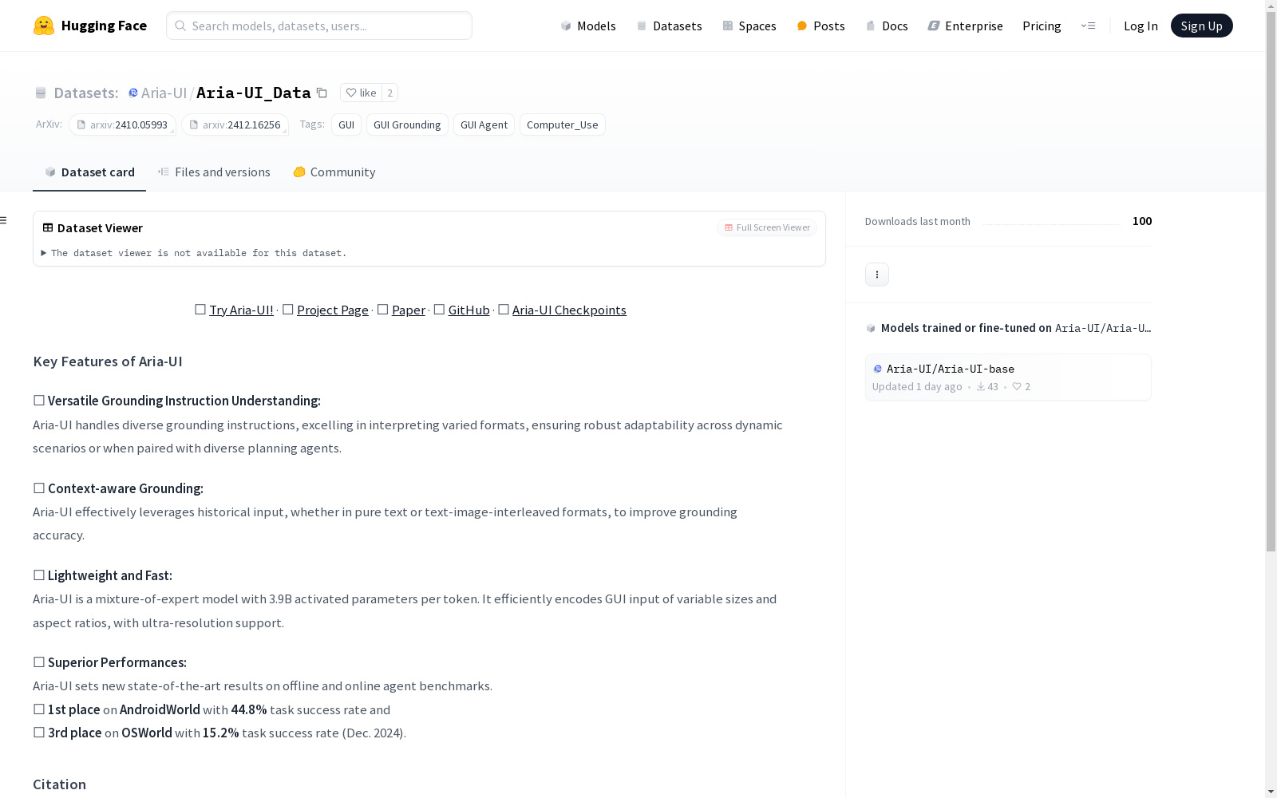Click the like button

(x=361, y=93)
